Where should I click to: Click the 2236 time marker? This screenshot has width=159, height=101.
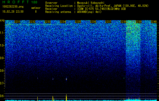coord(93,22)
